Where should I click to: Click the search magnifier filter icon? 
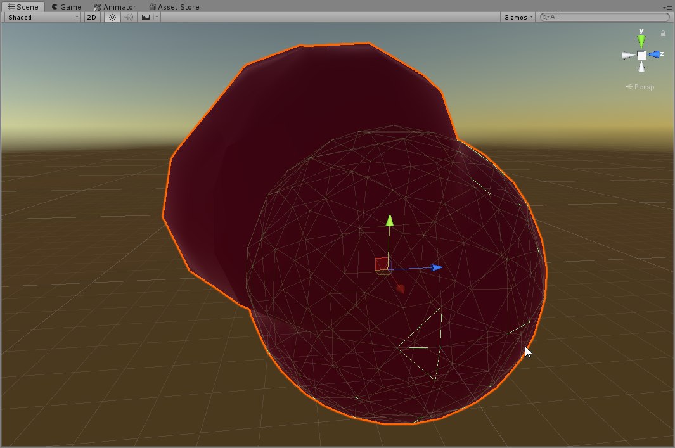(x=546, y=17)
